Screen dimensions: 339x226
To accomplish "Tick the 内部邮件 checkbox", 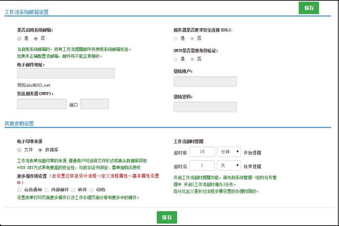I will tap(46, 190).
